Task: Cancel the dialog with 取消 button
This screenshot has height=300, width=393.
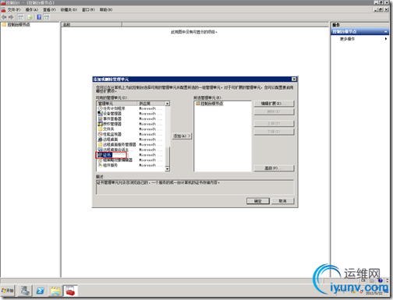Action: [x=283, y=201]
